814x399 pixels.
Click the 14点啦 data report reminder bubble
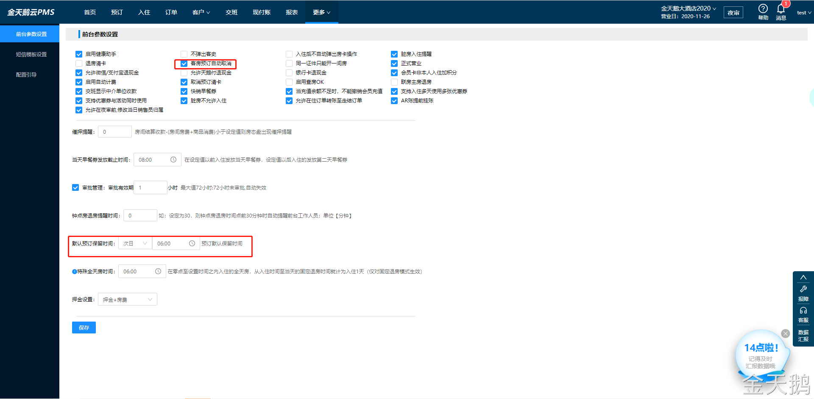coord(761,355)
